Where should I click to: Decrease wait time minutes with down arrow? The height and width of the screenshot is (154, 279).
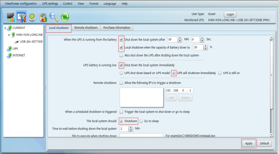[131, 130]
